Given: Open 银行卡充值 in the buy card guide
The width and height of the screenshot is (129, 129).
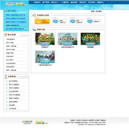Looking at the screenshot, I should click(x=10, y=43).
